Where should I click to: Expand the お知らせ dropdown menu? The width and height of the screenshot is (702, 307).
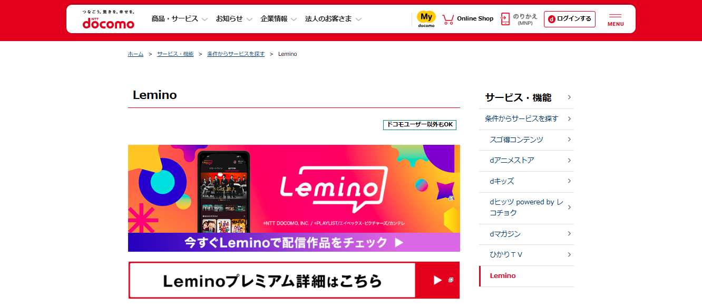(234, 19)
